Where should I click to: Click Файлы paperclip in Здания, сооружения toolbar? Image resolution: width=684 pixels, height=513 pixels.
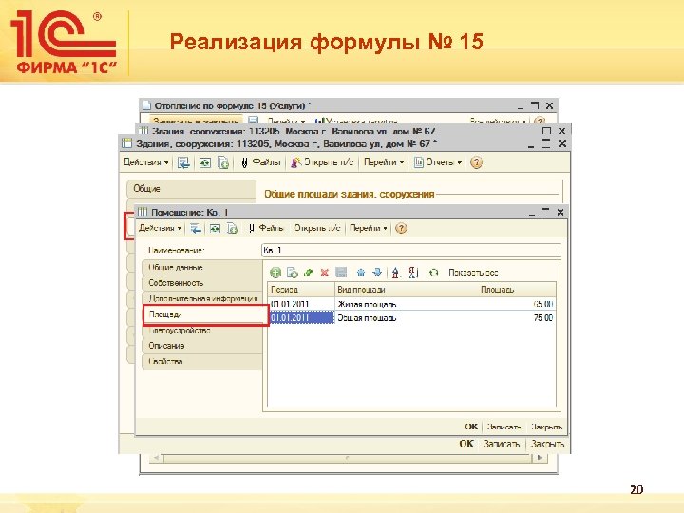260,162
